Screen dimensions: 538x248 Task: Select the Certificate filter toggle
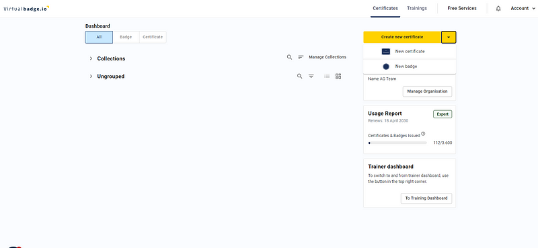coord(153,37)
